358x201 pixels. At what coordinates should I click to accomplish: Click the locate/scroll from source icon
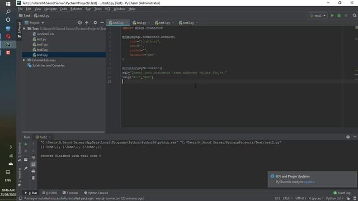point(79,22)
